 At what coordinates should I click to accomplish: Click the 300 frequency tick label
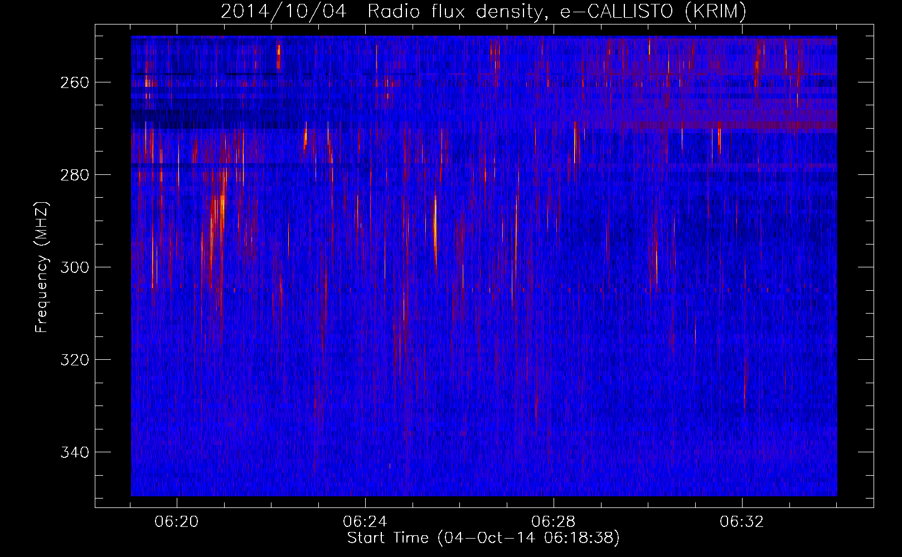74,267
